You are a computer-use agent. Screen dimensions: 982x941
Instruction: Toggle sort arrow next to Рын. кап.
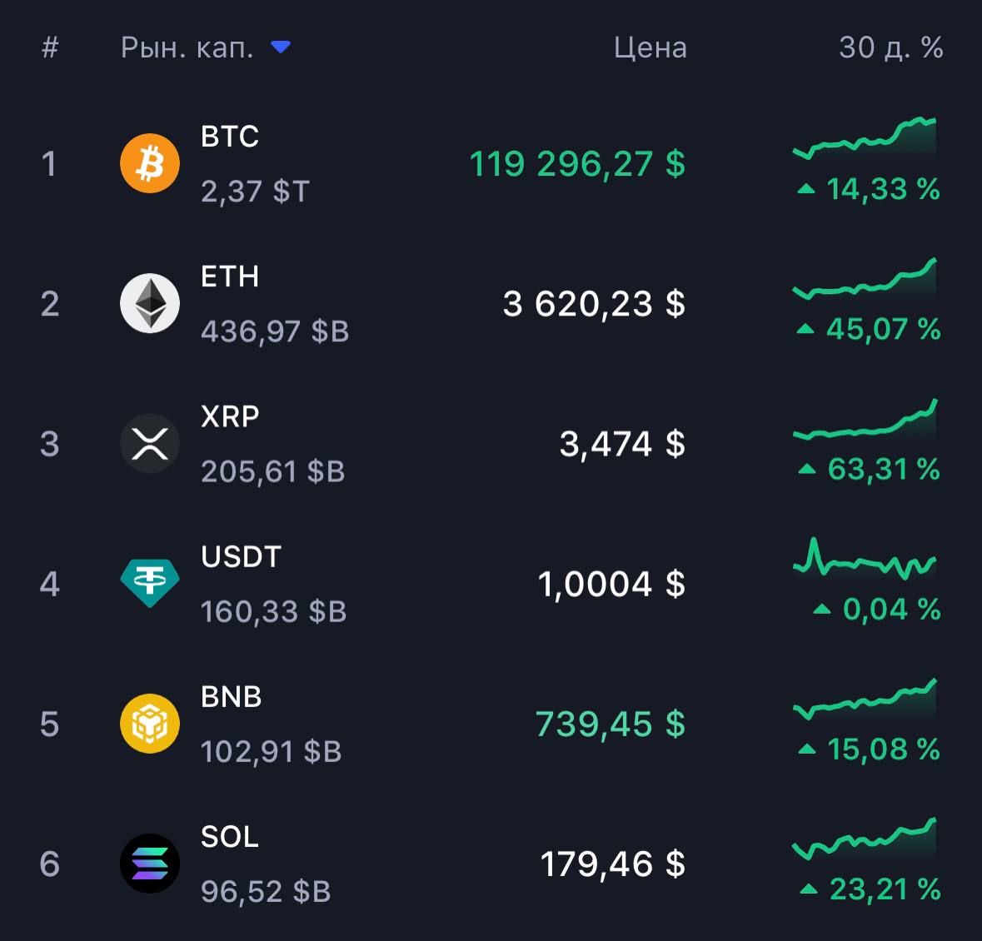coord(280,47)
